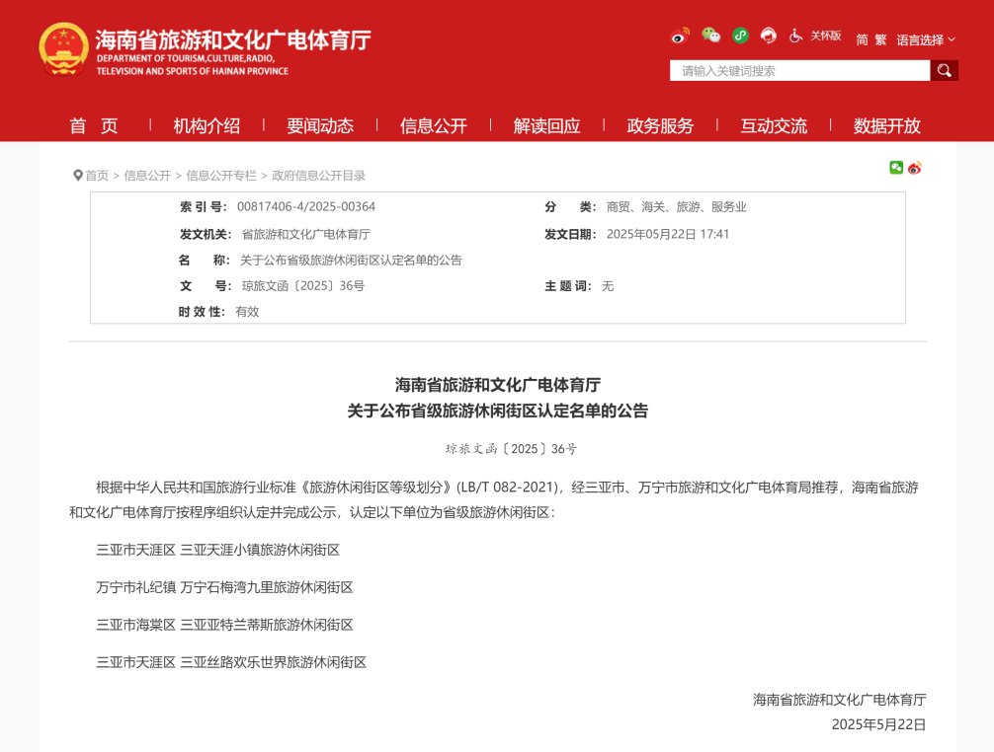
Task: Share to Weibo via red icon above info box
Action: click(915, 168)
